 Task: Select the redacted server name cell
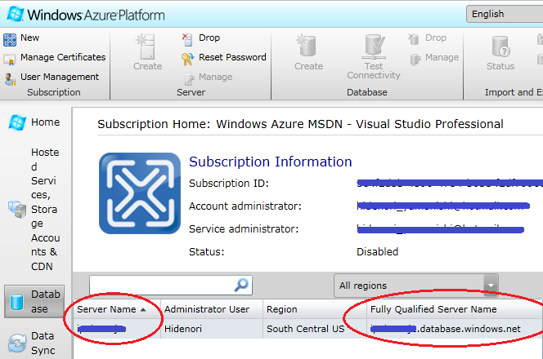click(117, 329)
